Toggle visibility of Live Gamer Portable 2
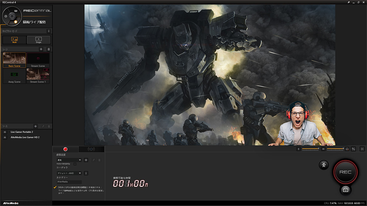This screenshot has height=206, width=367. (5, 132)
